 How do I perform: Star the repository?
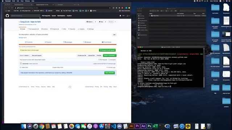[x=101, y=22]
